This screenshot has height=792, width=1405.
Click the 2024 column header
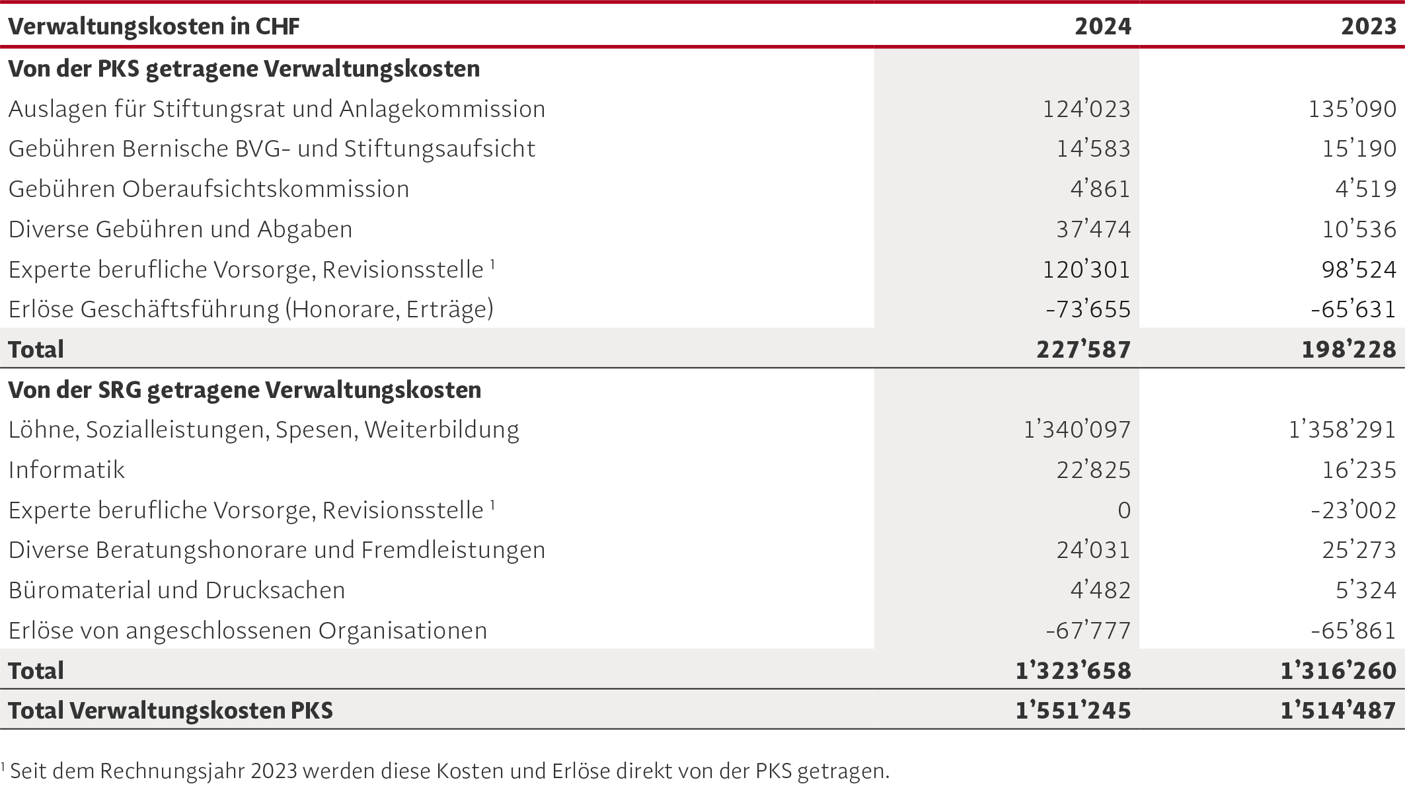coord(1102,26)
